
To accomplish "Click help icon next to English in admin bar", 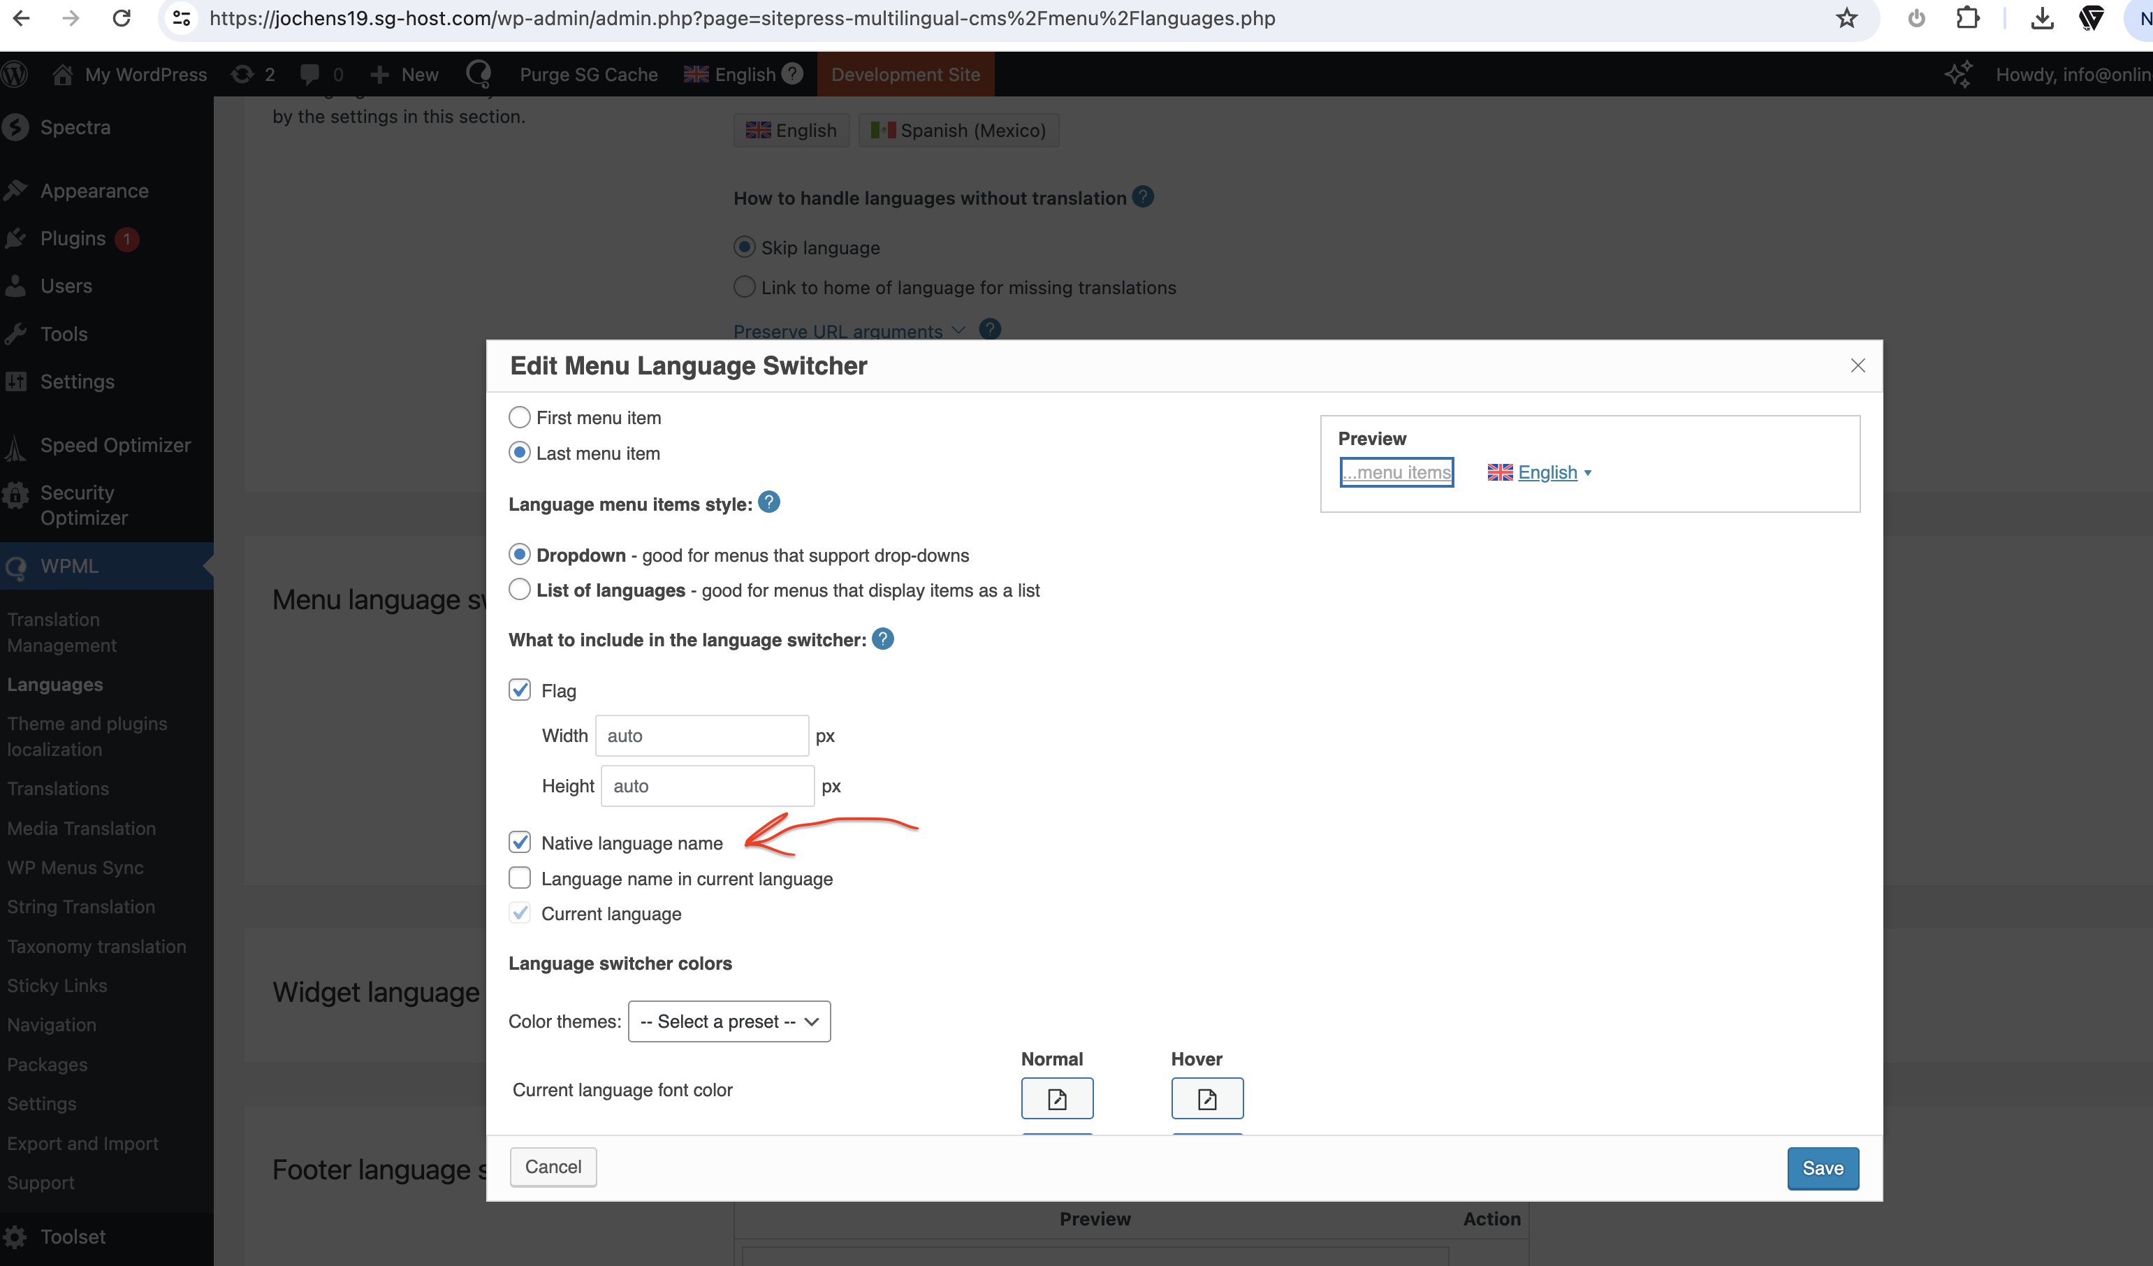I will tap(792, 73).
